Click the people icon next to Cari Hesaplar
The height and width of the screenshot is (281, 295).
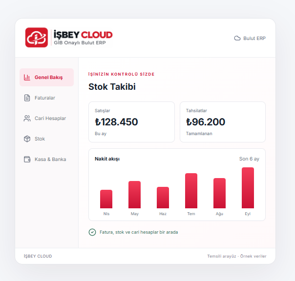[27, 118]
